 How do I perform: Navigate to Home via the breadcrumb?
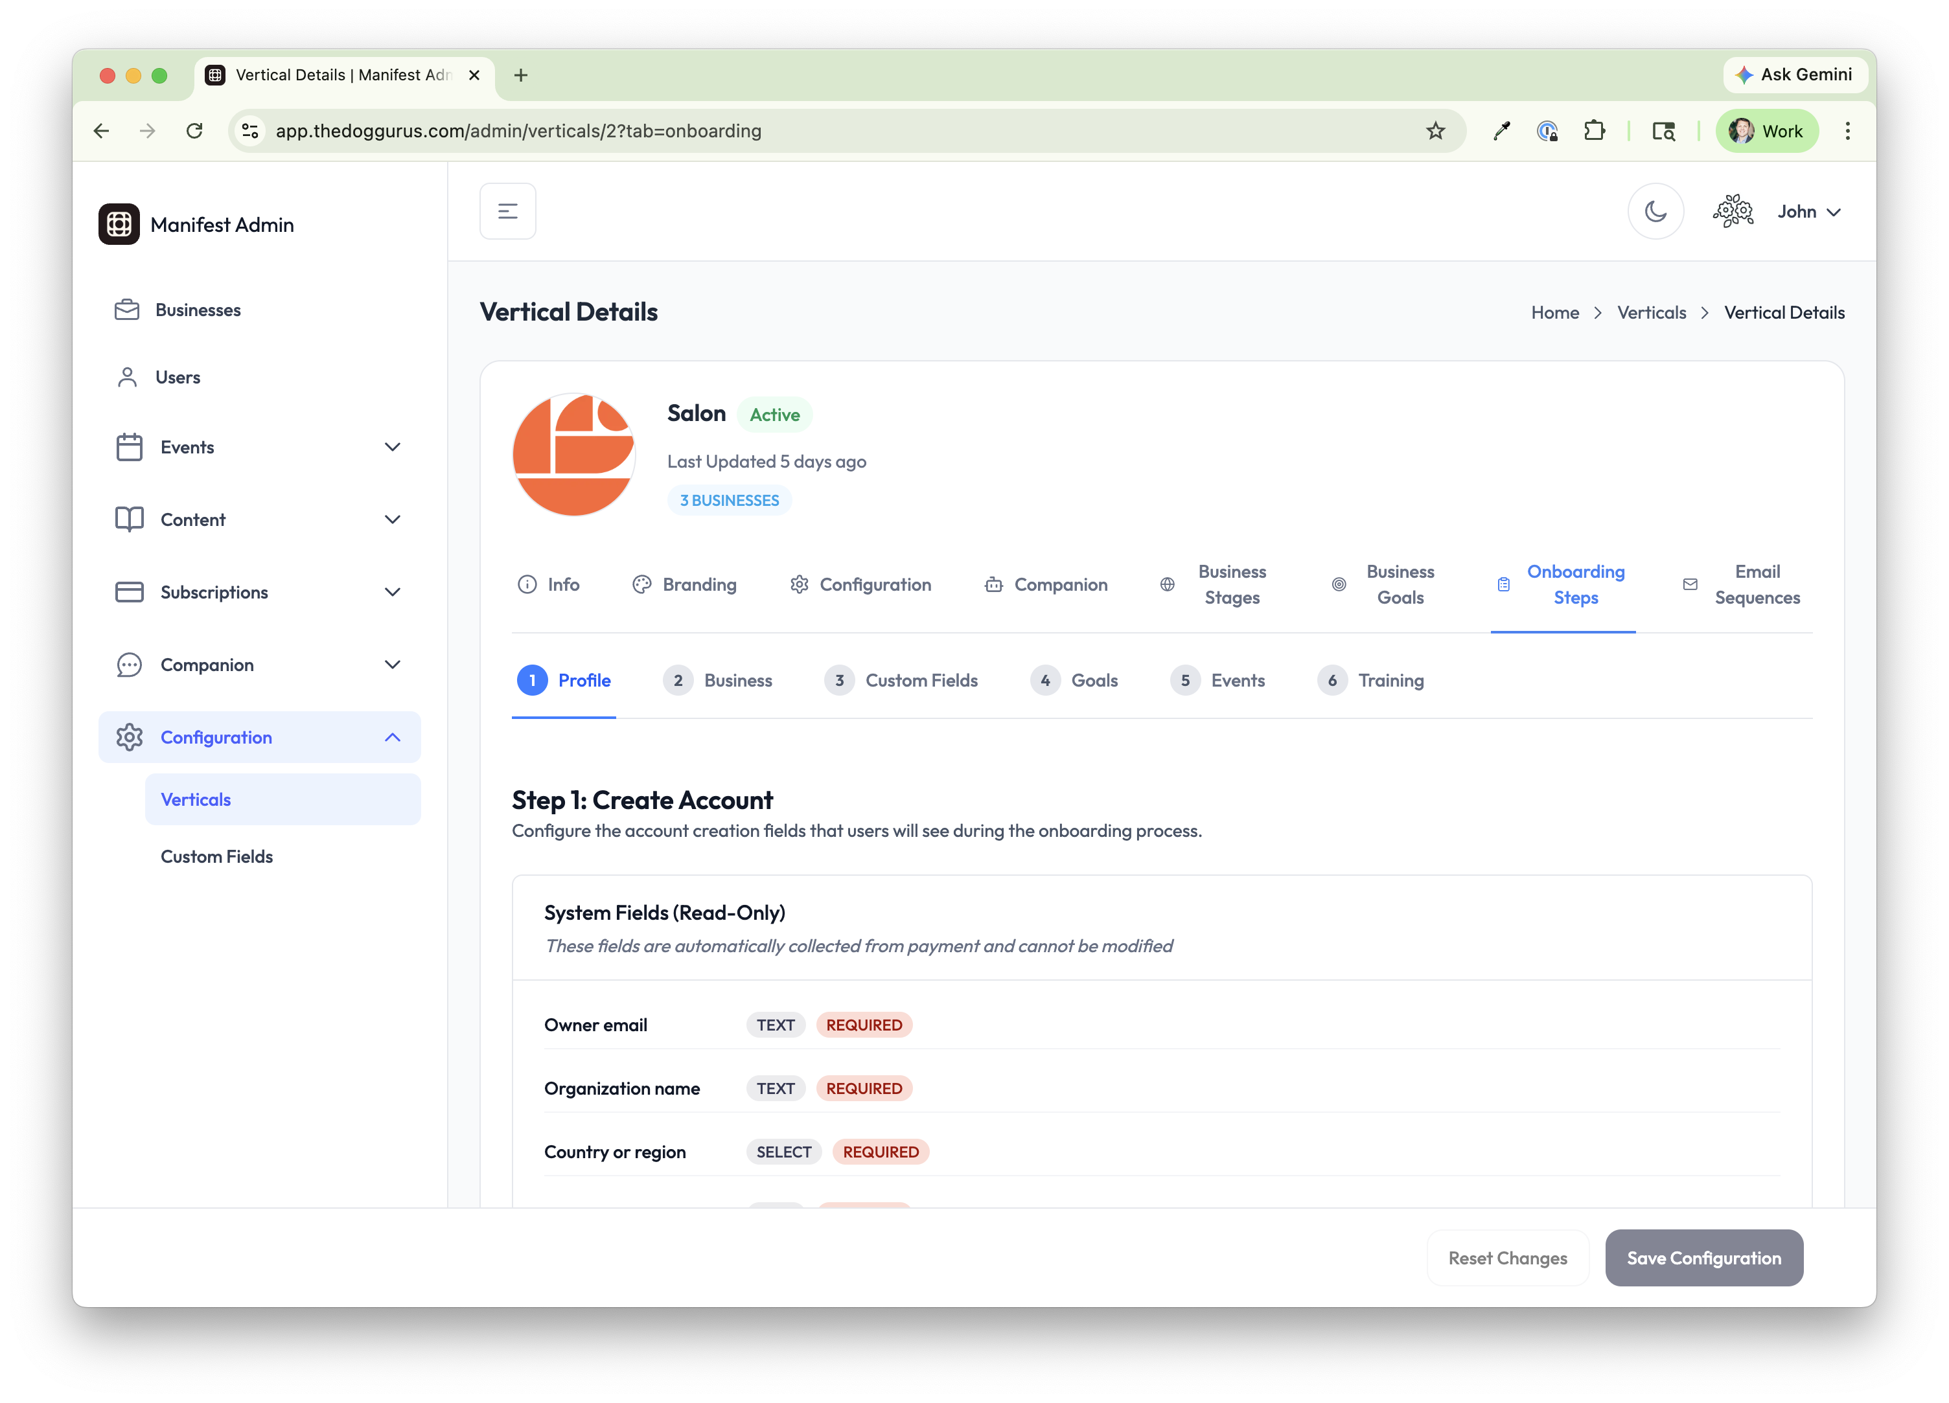click(1554, 312)
